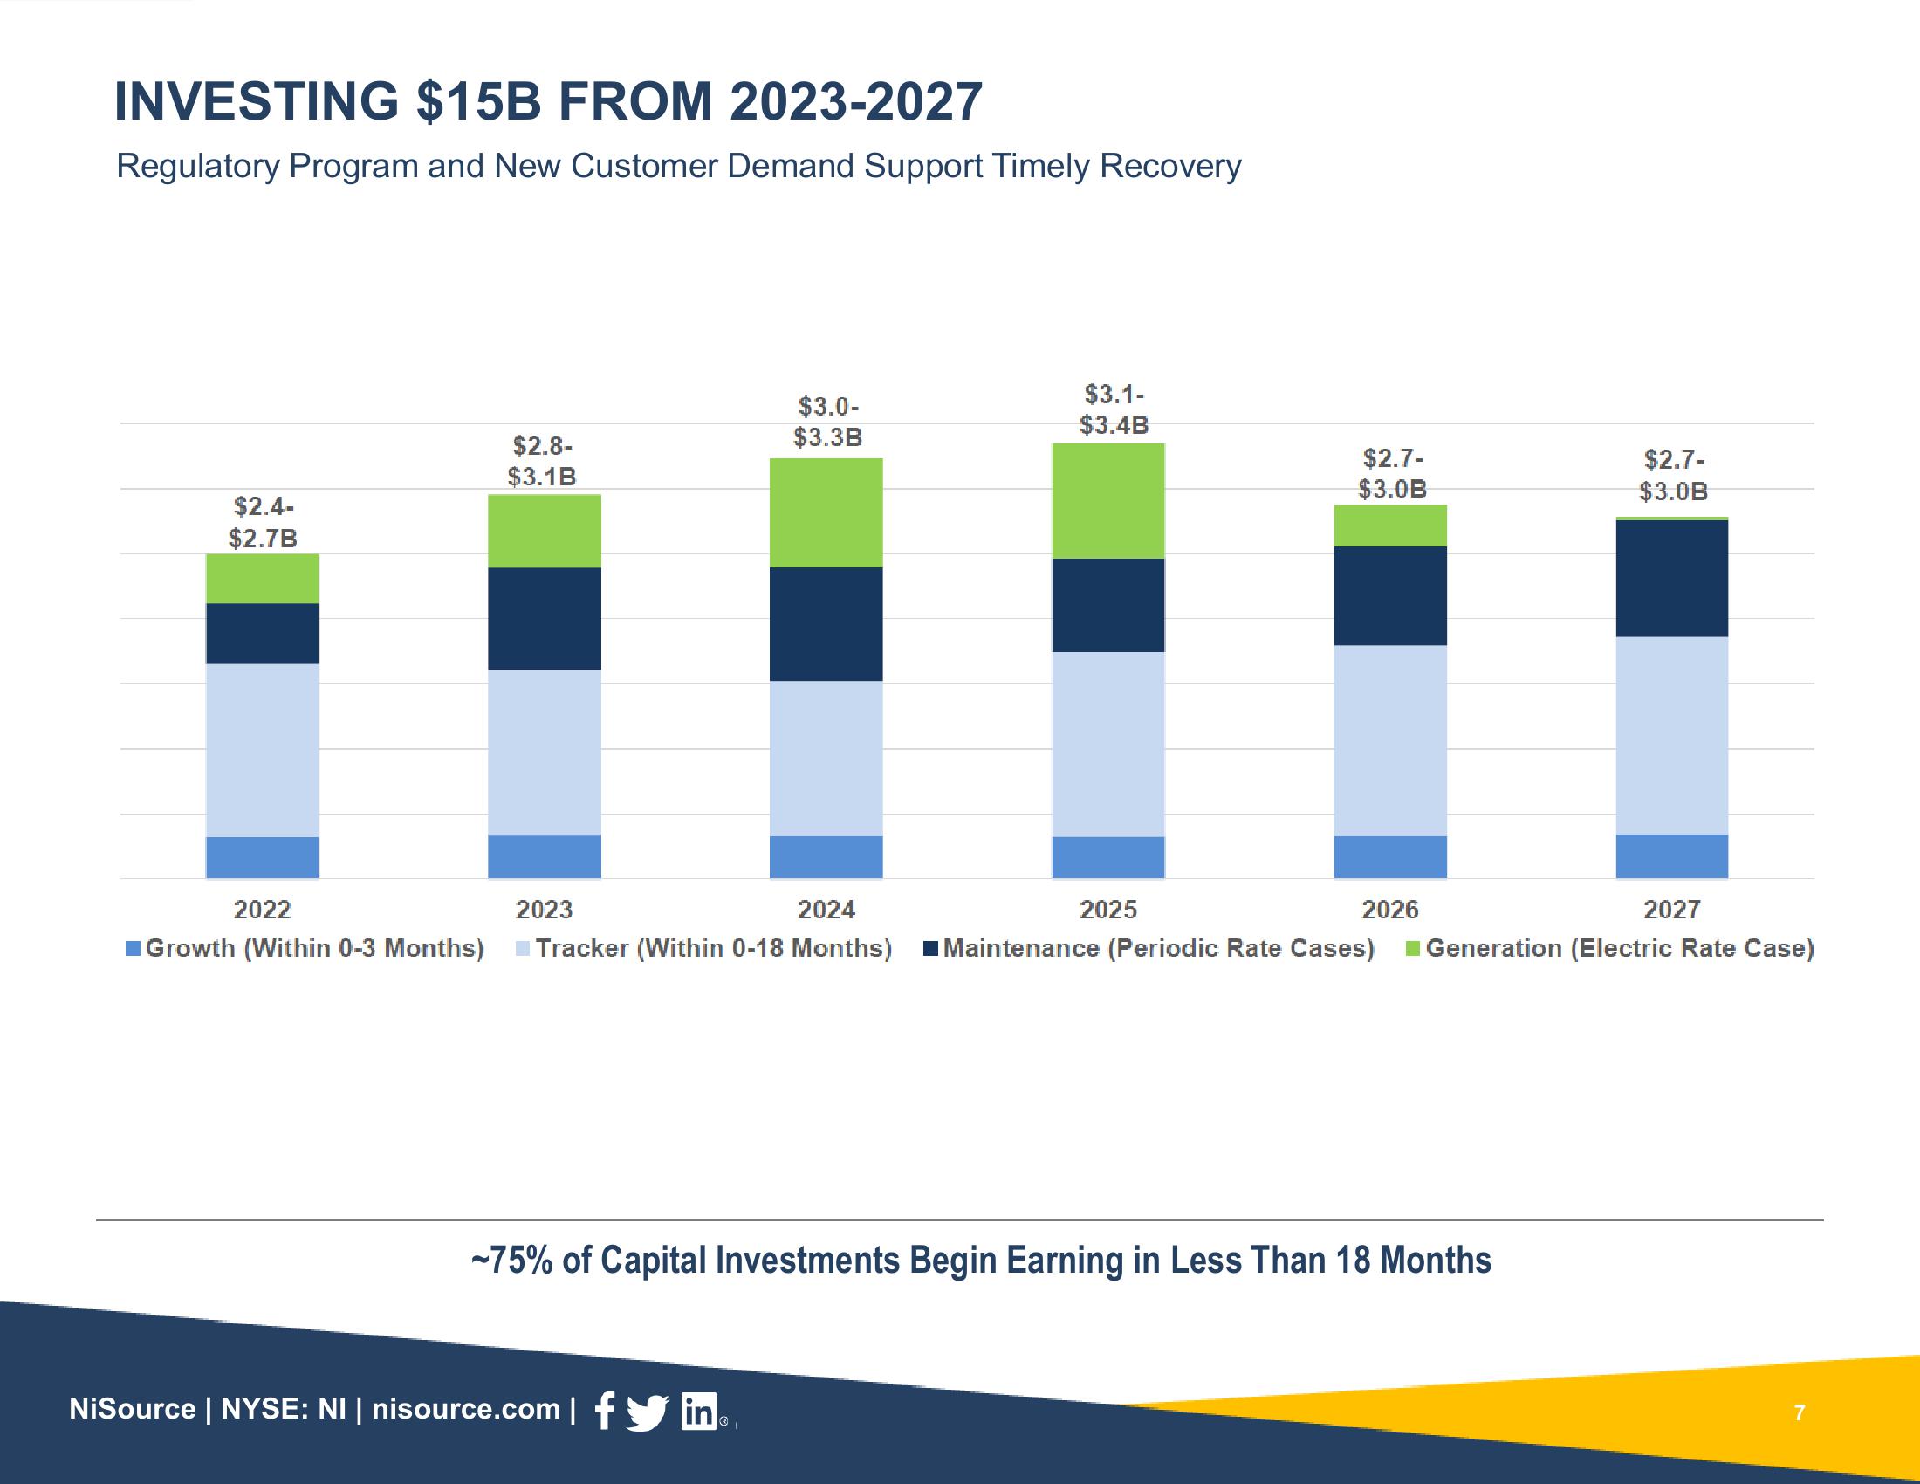
Task: Click the blue Growth segment of 2022 bar
Action: tap(262, 857)
